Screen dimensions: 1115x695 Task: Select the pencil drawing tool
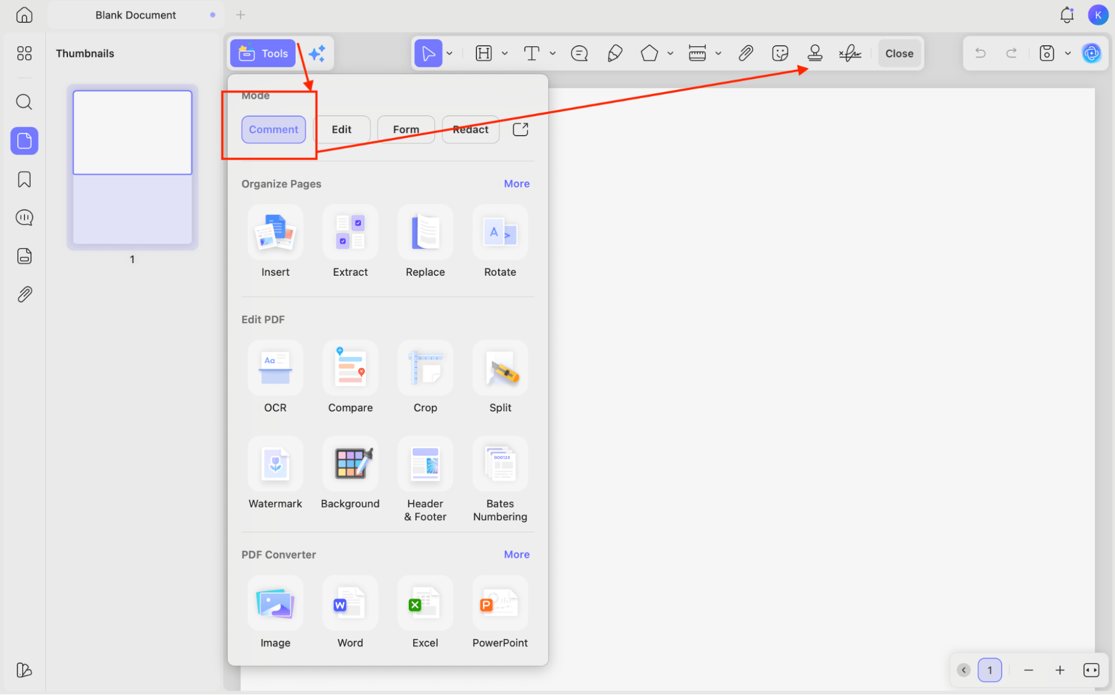(615, 54)
